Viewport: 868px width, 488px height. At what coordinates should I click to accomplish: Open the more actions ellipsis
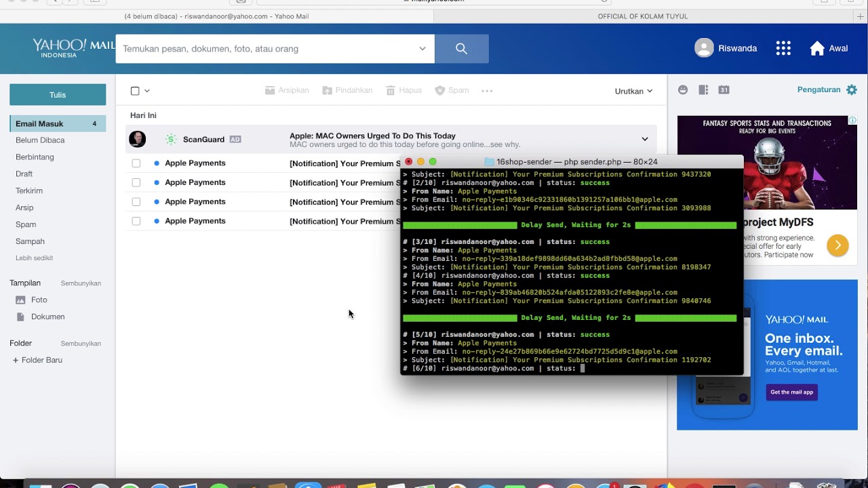487,91
